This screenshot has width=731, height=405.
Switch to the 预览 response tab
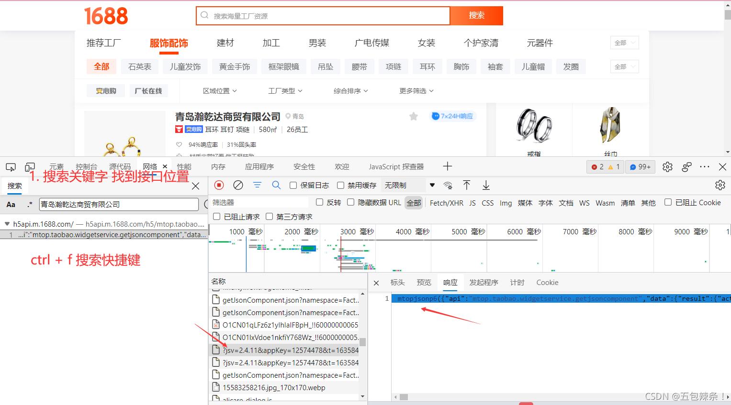pyautogui.click(x=423, y=283)
